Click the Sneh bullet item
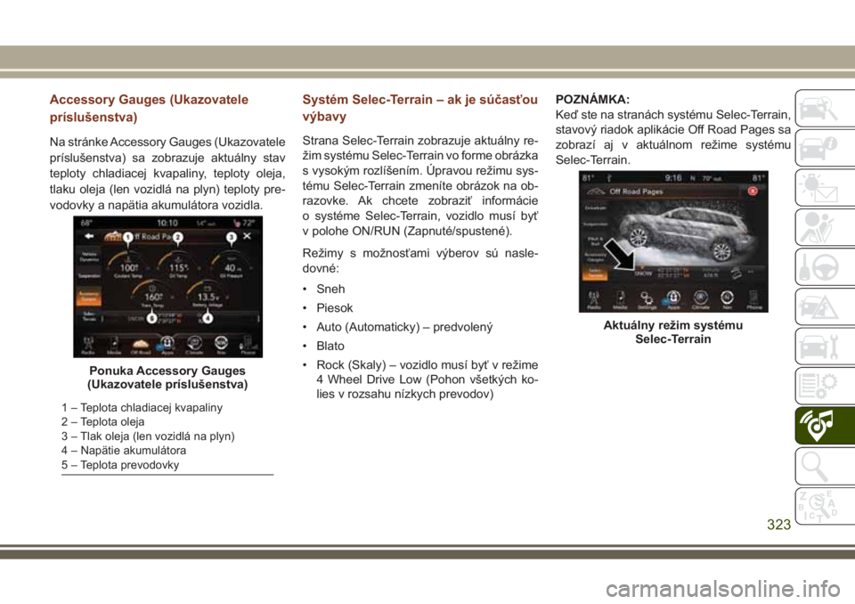This screenshot has width=855, height=604. 330,290
